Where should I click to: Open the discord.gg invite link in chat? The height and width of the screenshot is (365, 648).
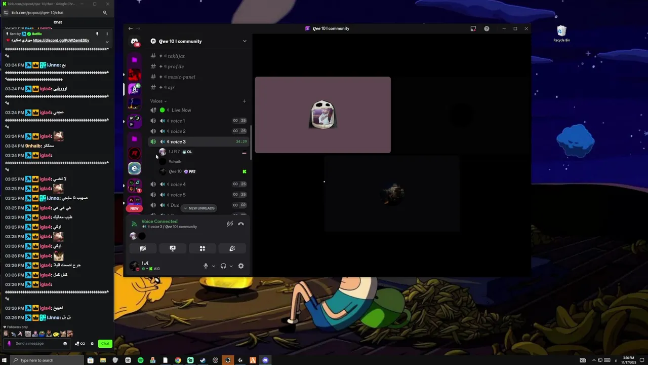61,41
